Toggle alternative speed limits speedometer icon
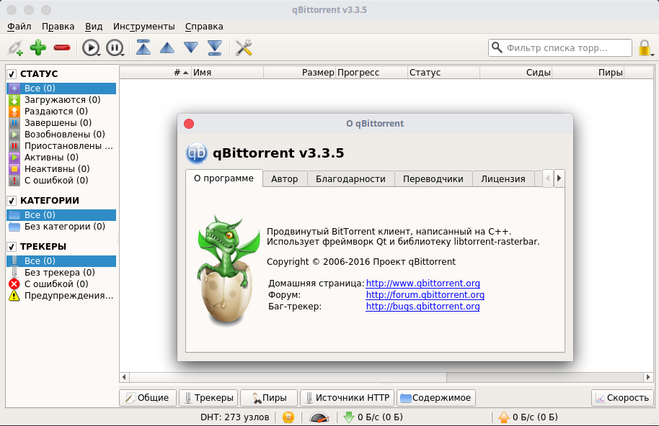The width and height of the screenshot is (659, 426). (x=319, y=417)
